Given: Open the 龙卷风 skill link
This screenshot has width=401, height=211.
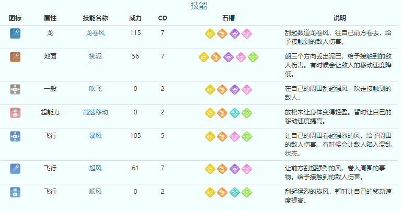Looking at the screenshot, I should click(95, 33).
